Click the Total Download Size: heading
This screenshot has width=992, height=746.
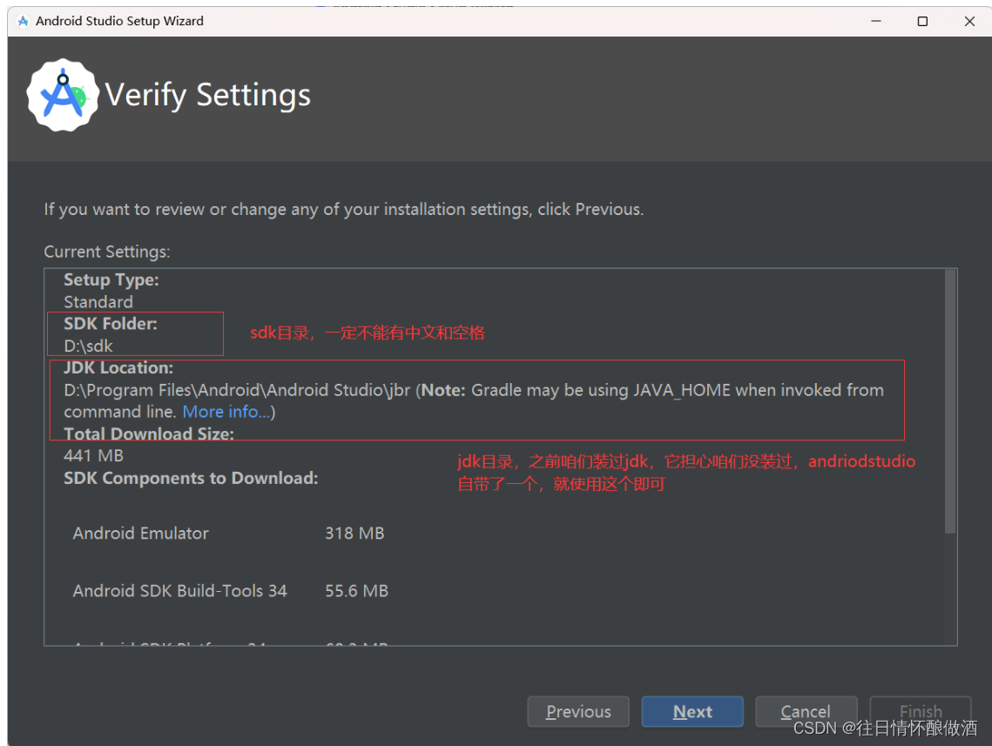click(x=149, y=434)
